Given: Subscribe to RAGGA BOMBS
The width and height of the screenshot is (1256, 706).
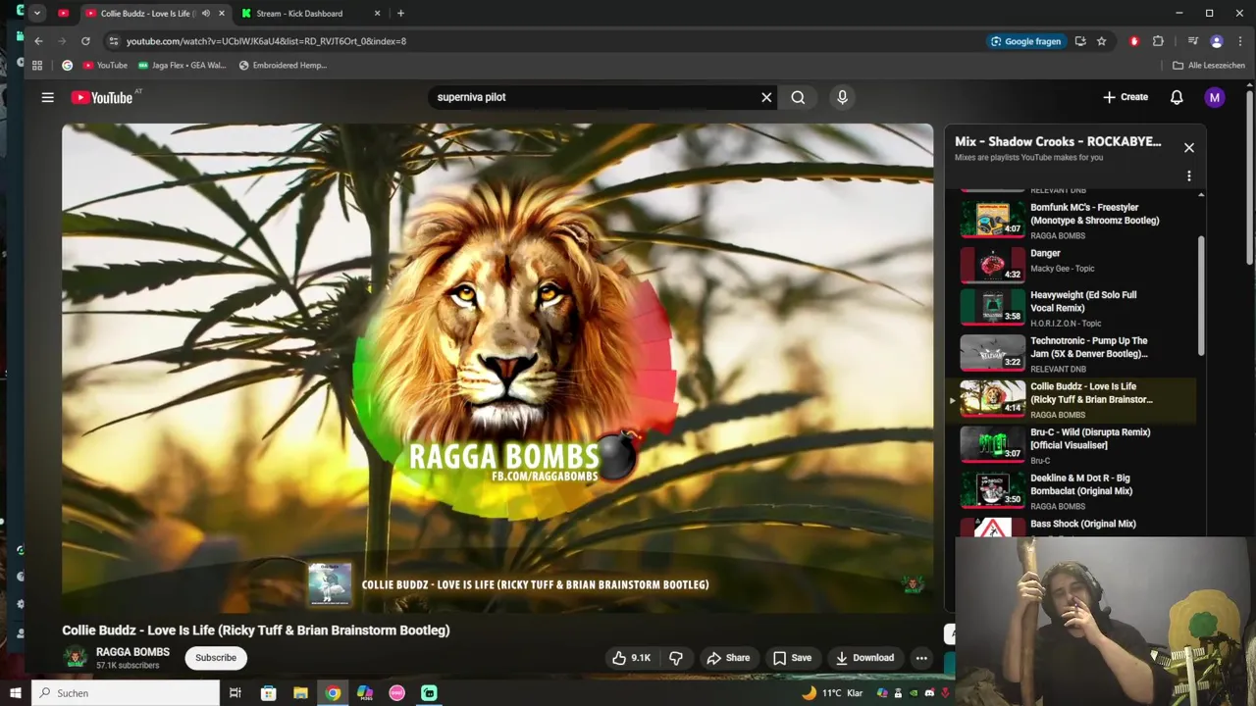Looking at the screenshot, I should click(216, 658).
